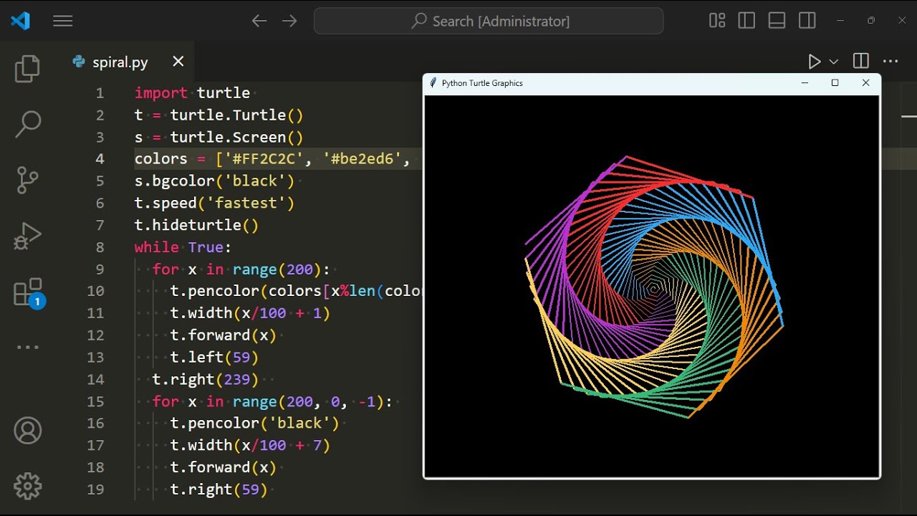The height and width of the screenshot is (516, 917).
Task: Show additional views ellipsis in activity bar
Action: (x=27, y=348)
